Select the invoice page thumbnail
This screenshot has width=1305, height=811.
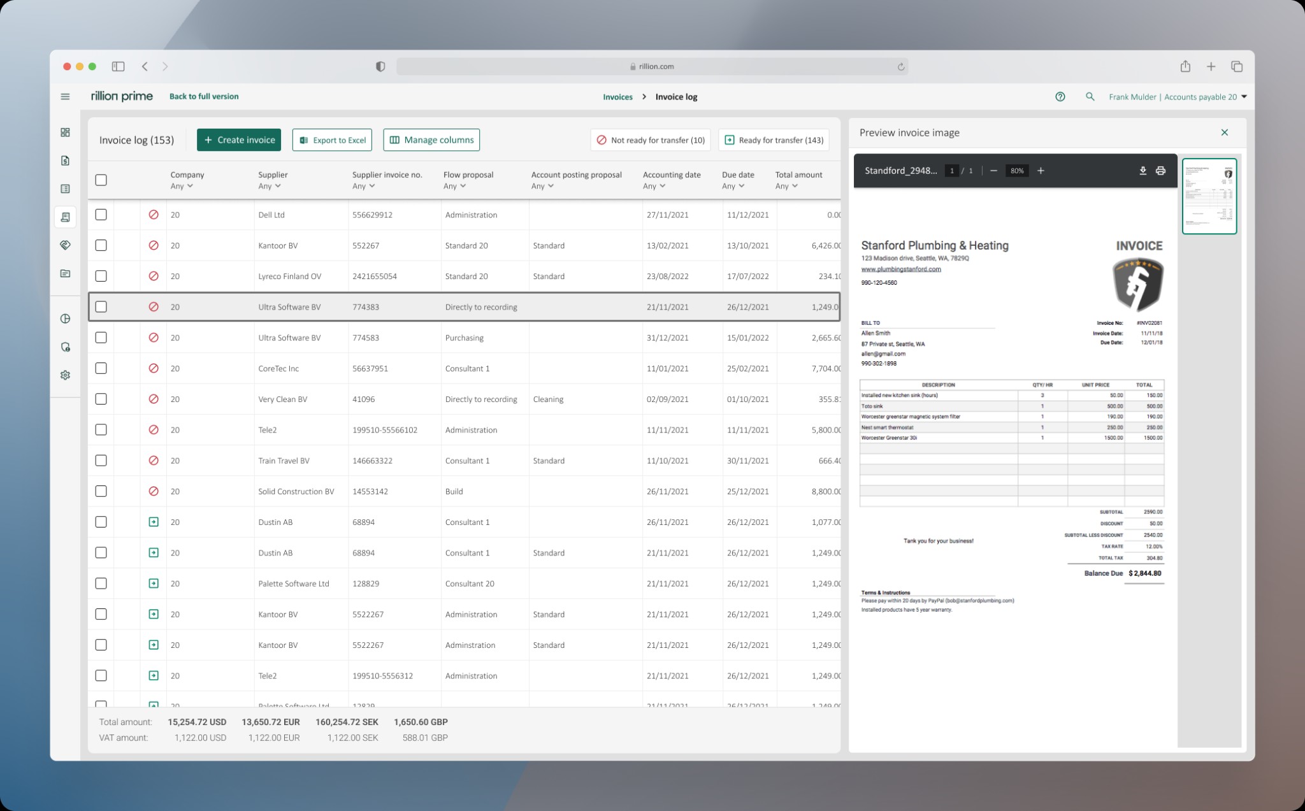point(1209,196)
